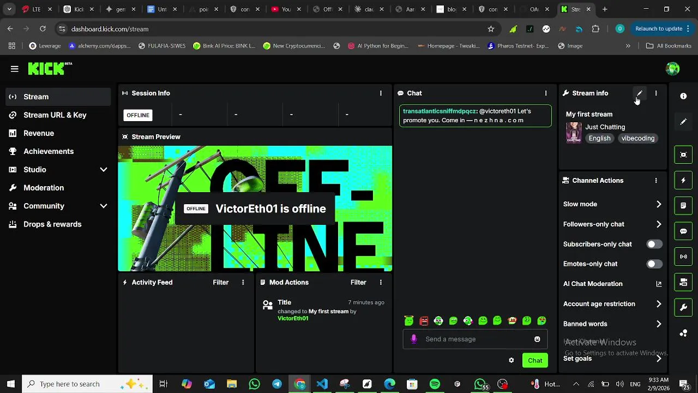Reload the page
This screenshot has width=698, height=393.
43,29
